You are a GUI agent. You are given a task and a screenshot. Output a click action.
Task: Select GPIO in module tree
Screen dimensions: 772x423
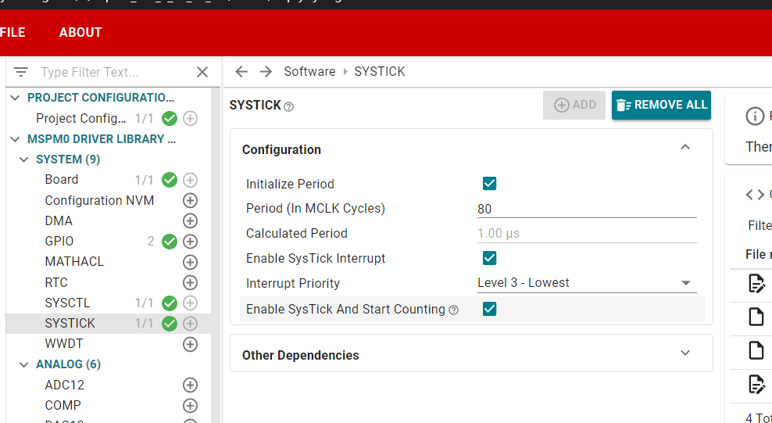pos(59,242)
